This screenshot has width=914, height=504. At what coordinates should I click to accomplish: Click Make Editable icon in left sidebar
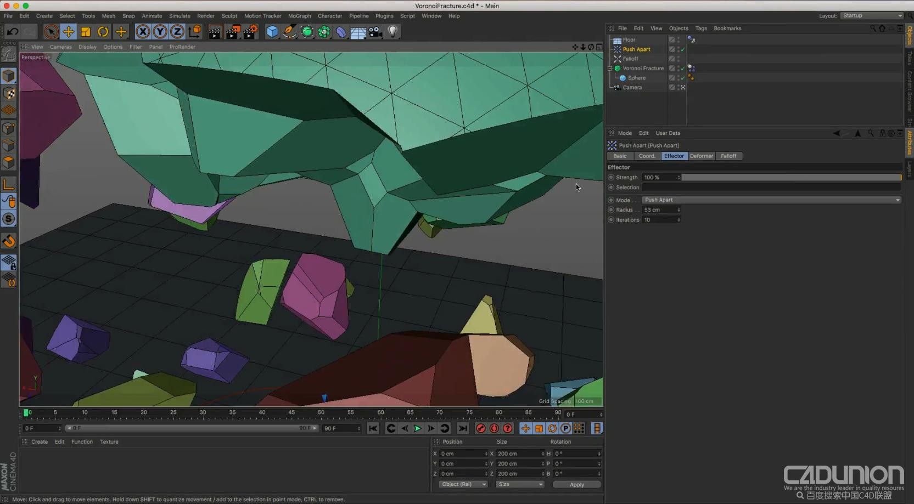tap(9, 54)
